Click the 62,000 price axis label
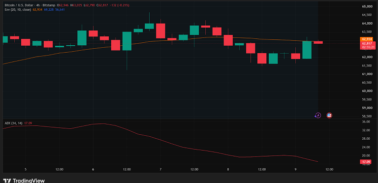The width and height of the screenshot is (378, 183). (x=367, y=57)
